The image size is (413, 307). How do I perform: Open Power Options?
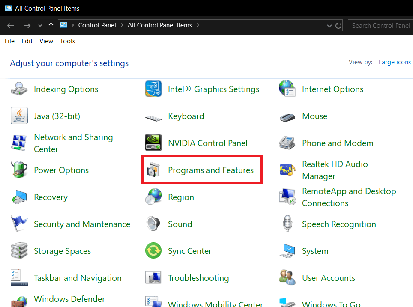(61, 170)
